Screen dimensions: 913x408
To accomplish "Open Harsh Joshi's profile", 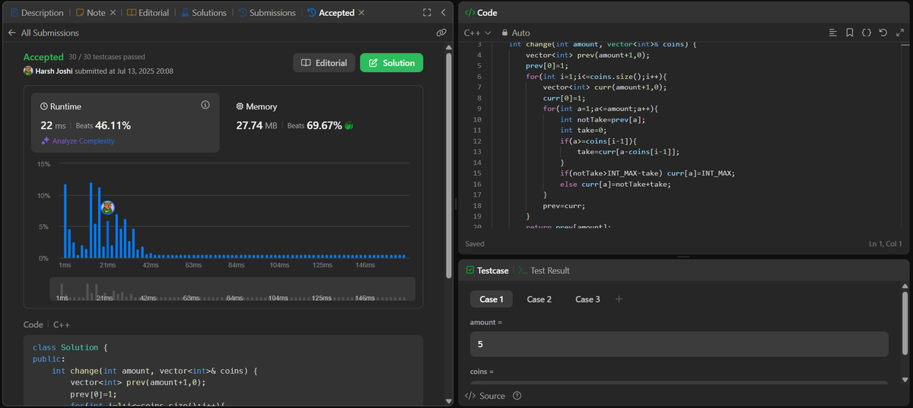I will [56, 71].
